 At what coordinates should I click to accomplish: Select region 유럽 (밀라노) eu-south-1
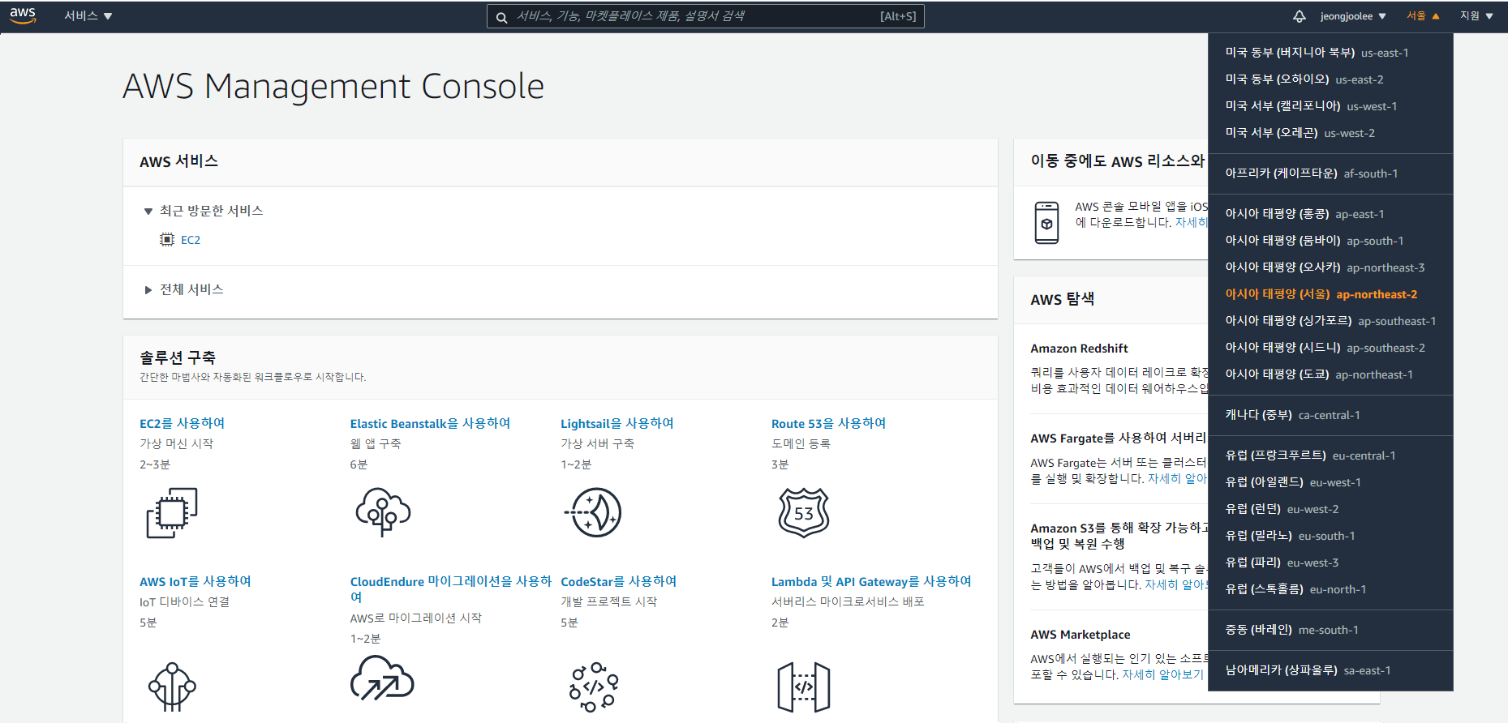coord(1330,536)
